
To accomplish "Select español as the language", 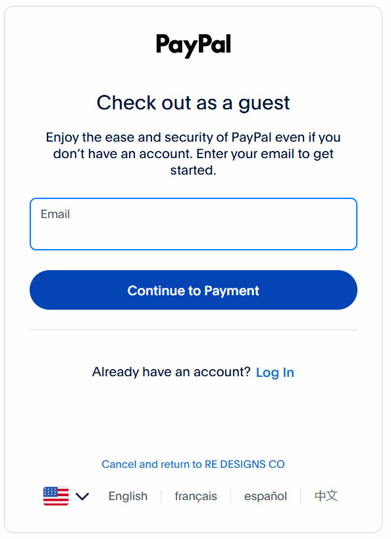I will [x=265, y=496].
